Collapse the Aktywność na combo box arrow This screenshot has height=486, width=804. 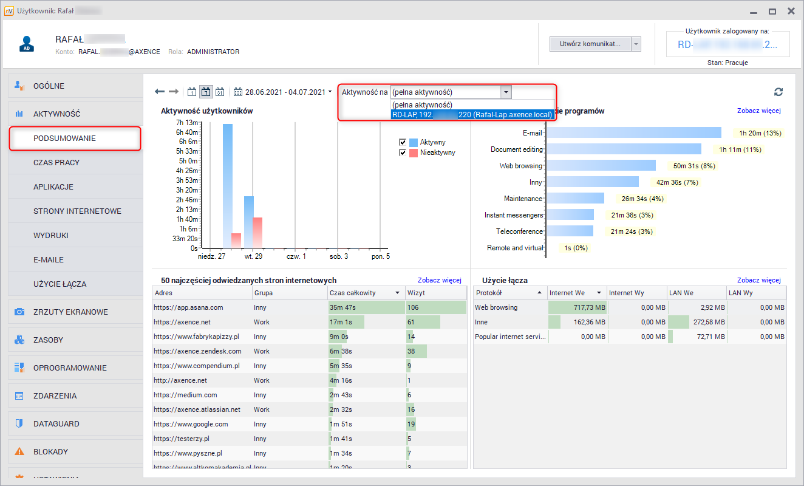click(506, 92)
